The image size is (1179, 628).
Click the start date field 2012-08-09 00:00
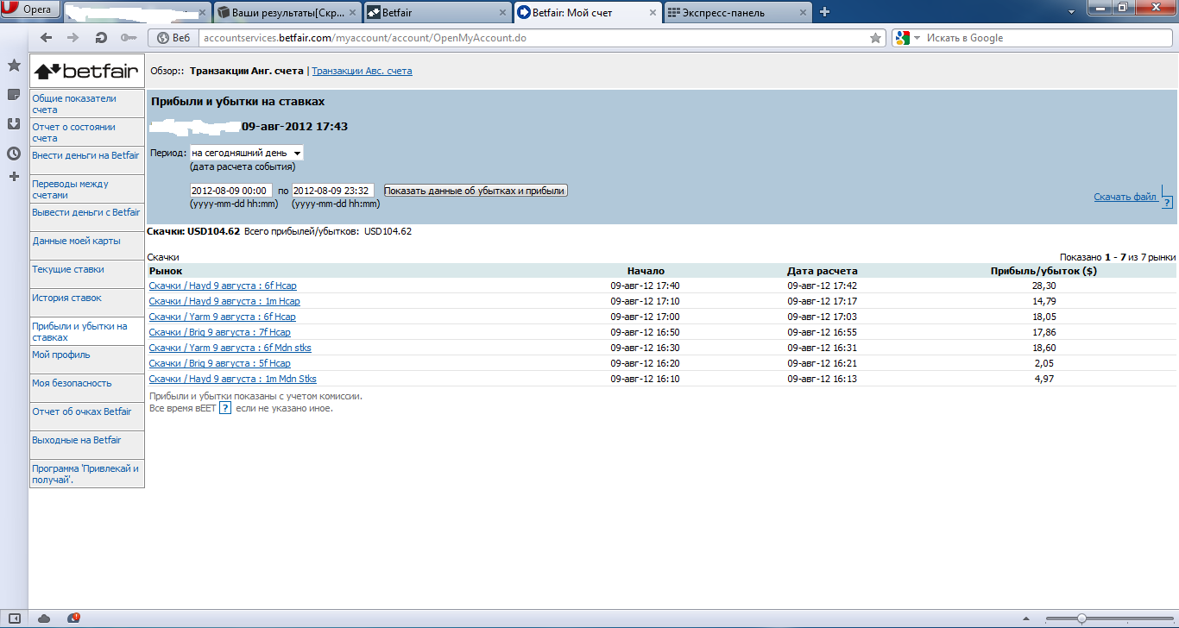(230, 191)
